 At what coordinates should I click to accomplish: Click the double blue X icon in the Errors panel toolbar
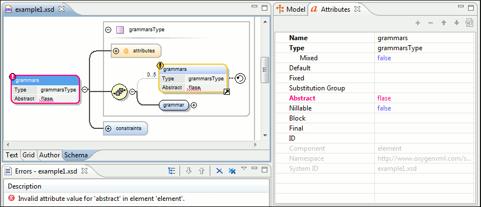click(232, 171)
